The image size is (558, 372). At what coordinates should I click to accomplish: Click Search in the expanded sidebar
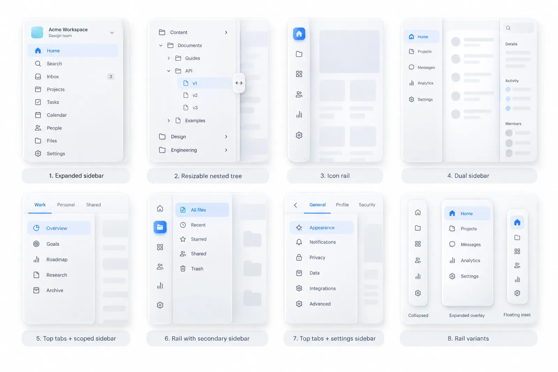[x=73, y=64]
